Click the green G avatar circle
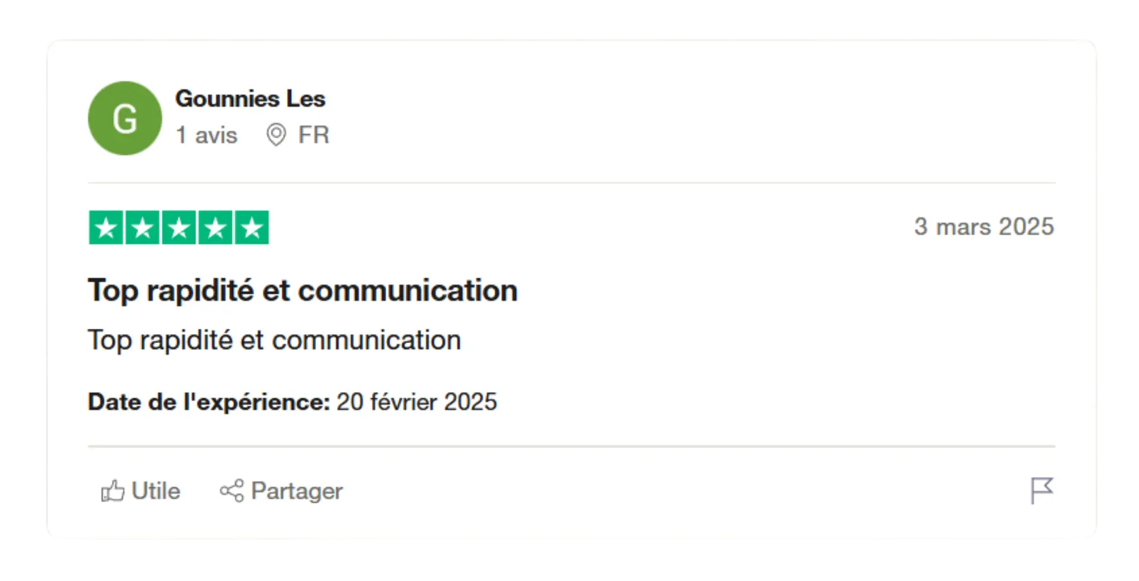Image resolution: width=1139 pixels, height=581 pixels. (x=125, y=118)
